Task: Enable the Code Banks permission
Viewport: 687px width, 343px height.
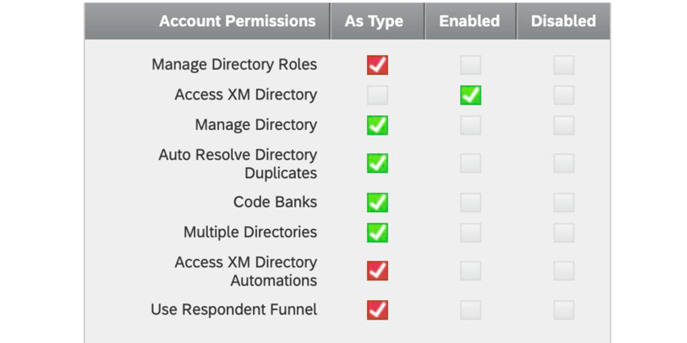Action: click(x=470, y=202)
